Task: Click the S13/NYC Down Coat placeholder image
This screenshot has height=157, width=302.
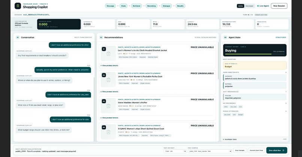Action: (108, 132)
